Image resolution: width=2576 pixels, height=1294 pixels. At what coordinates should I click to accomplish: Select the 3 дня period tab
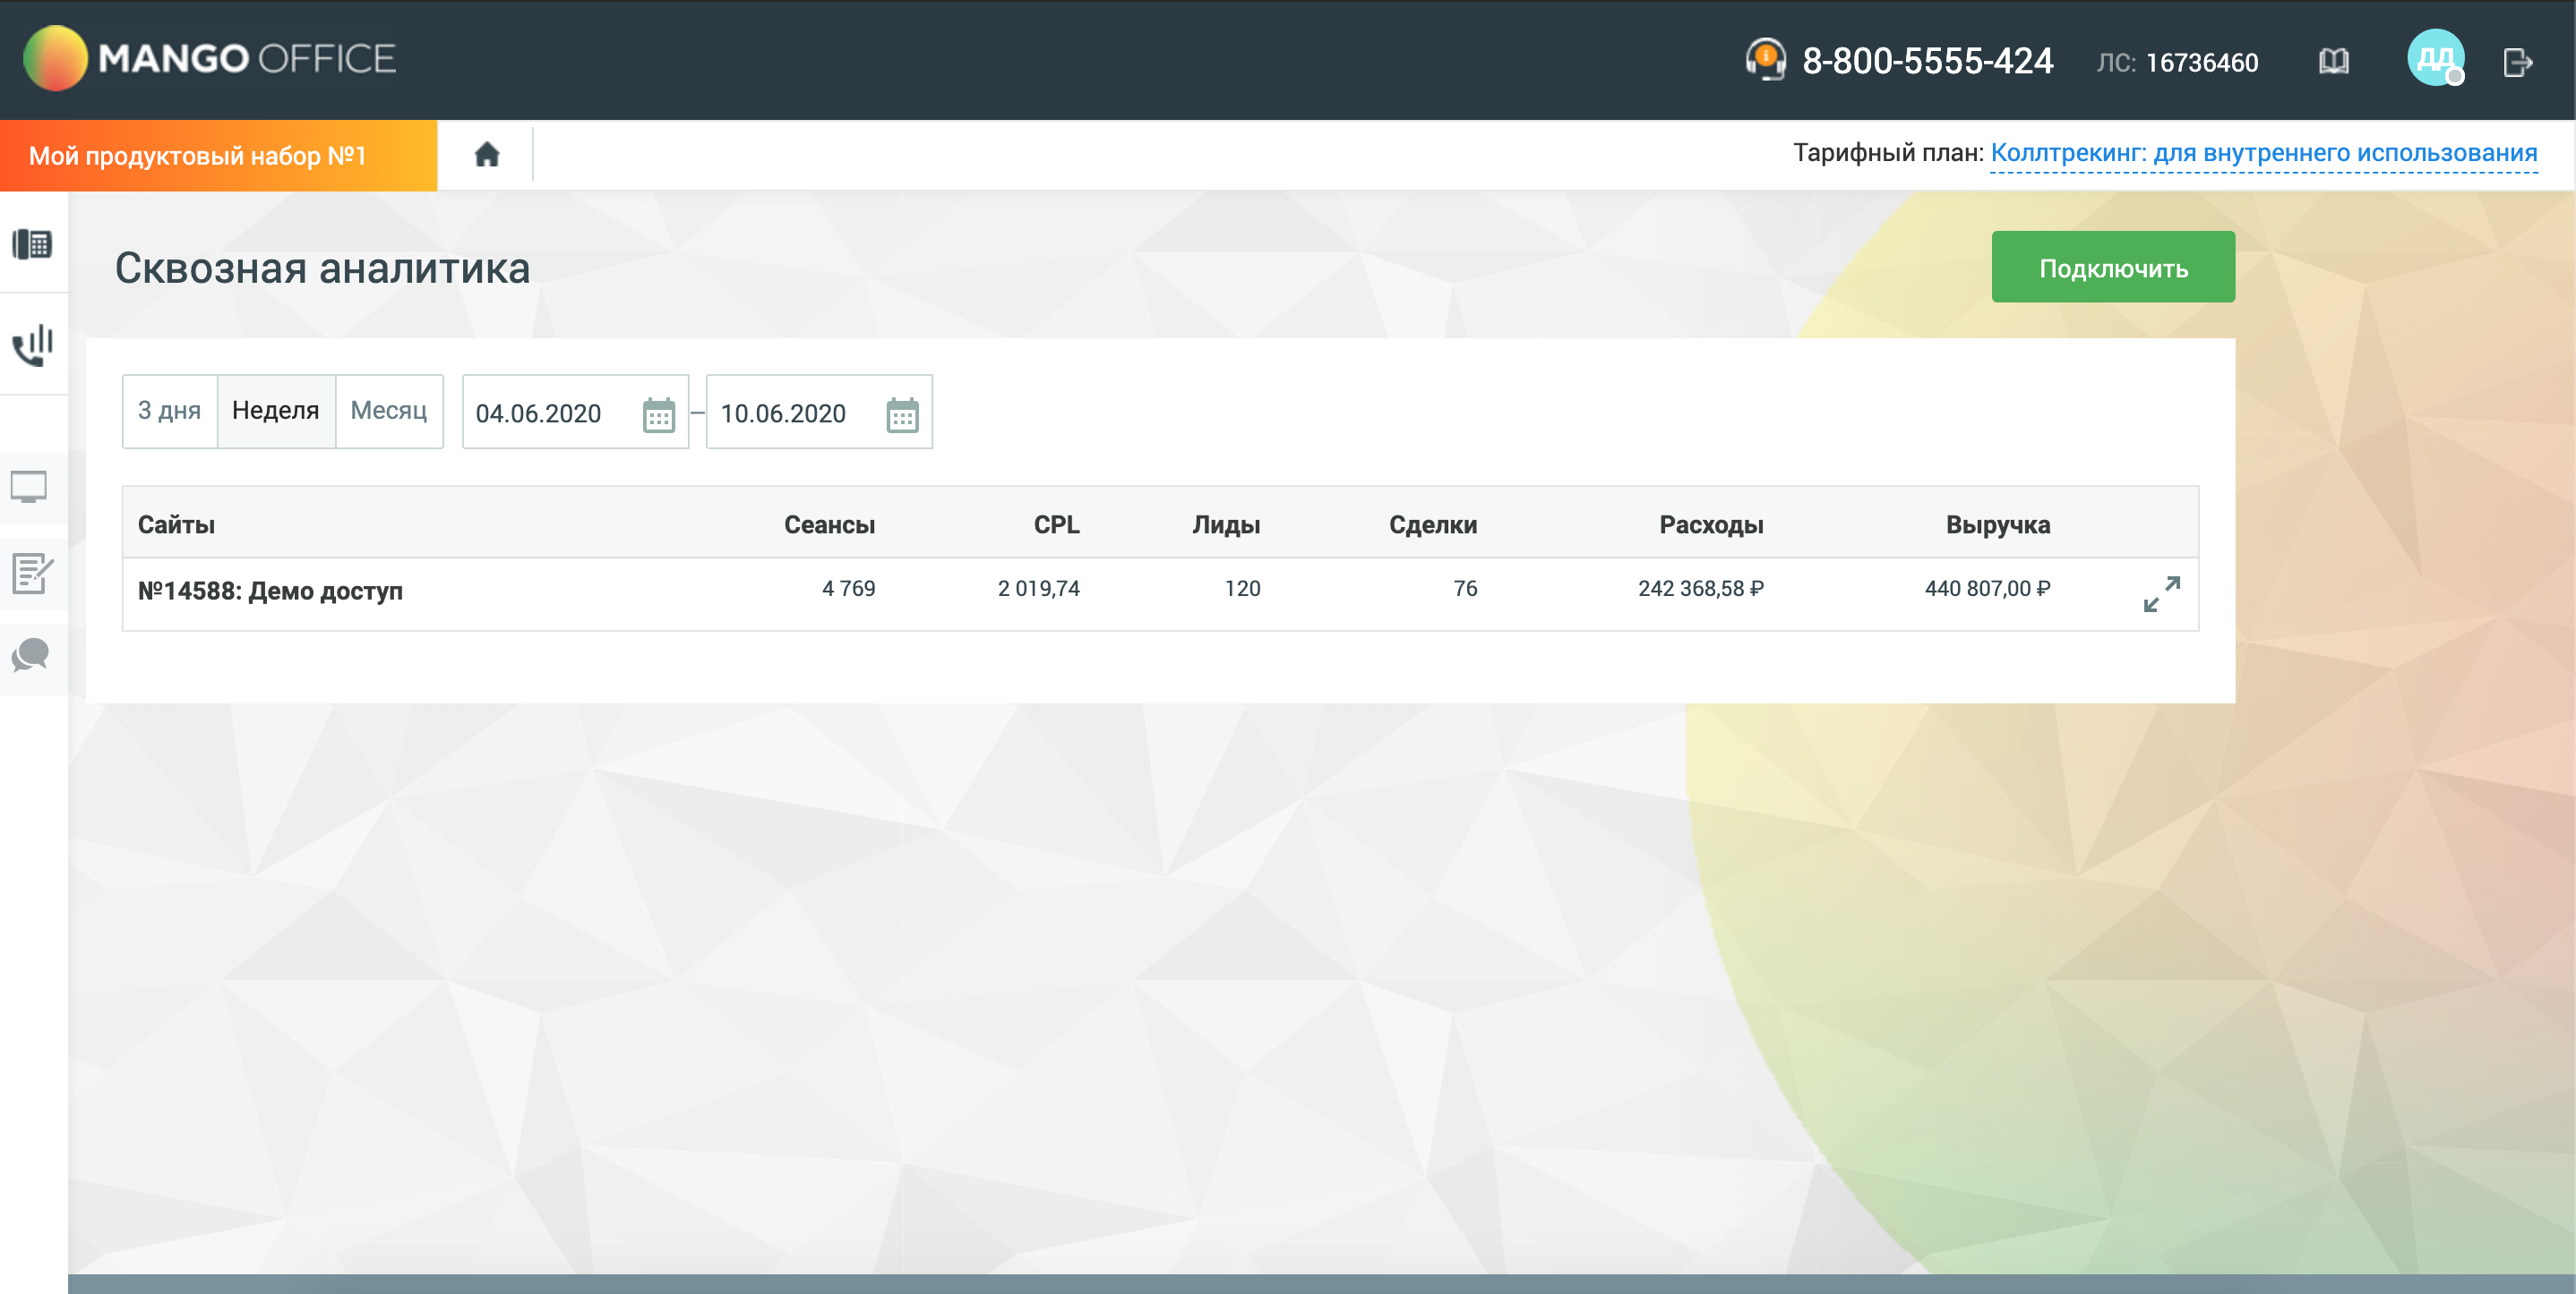169,411
